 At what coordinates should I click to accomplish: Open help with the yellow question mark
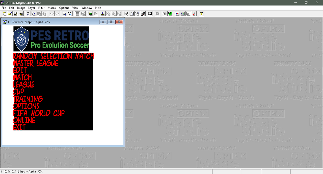201,14
